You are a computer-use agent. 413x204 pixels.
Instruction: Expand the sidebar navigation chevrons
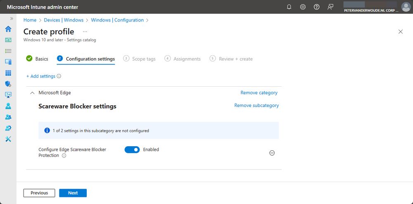pos(12,19)
